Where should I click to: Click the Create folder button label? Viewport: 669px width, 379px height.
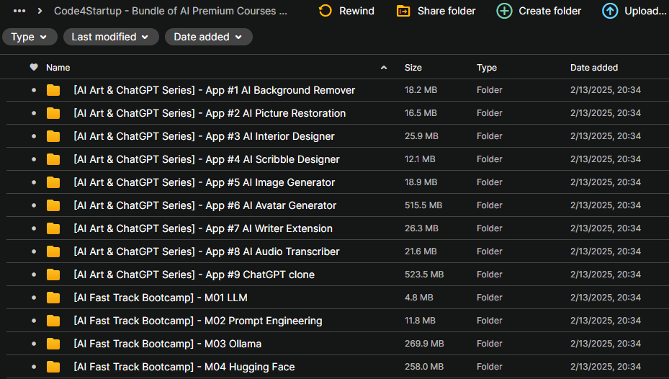[549, 11]
